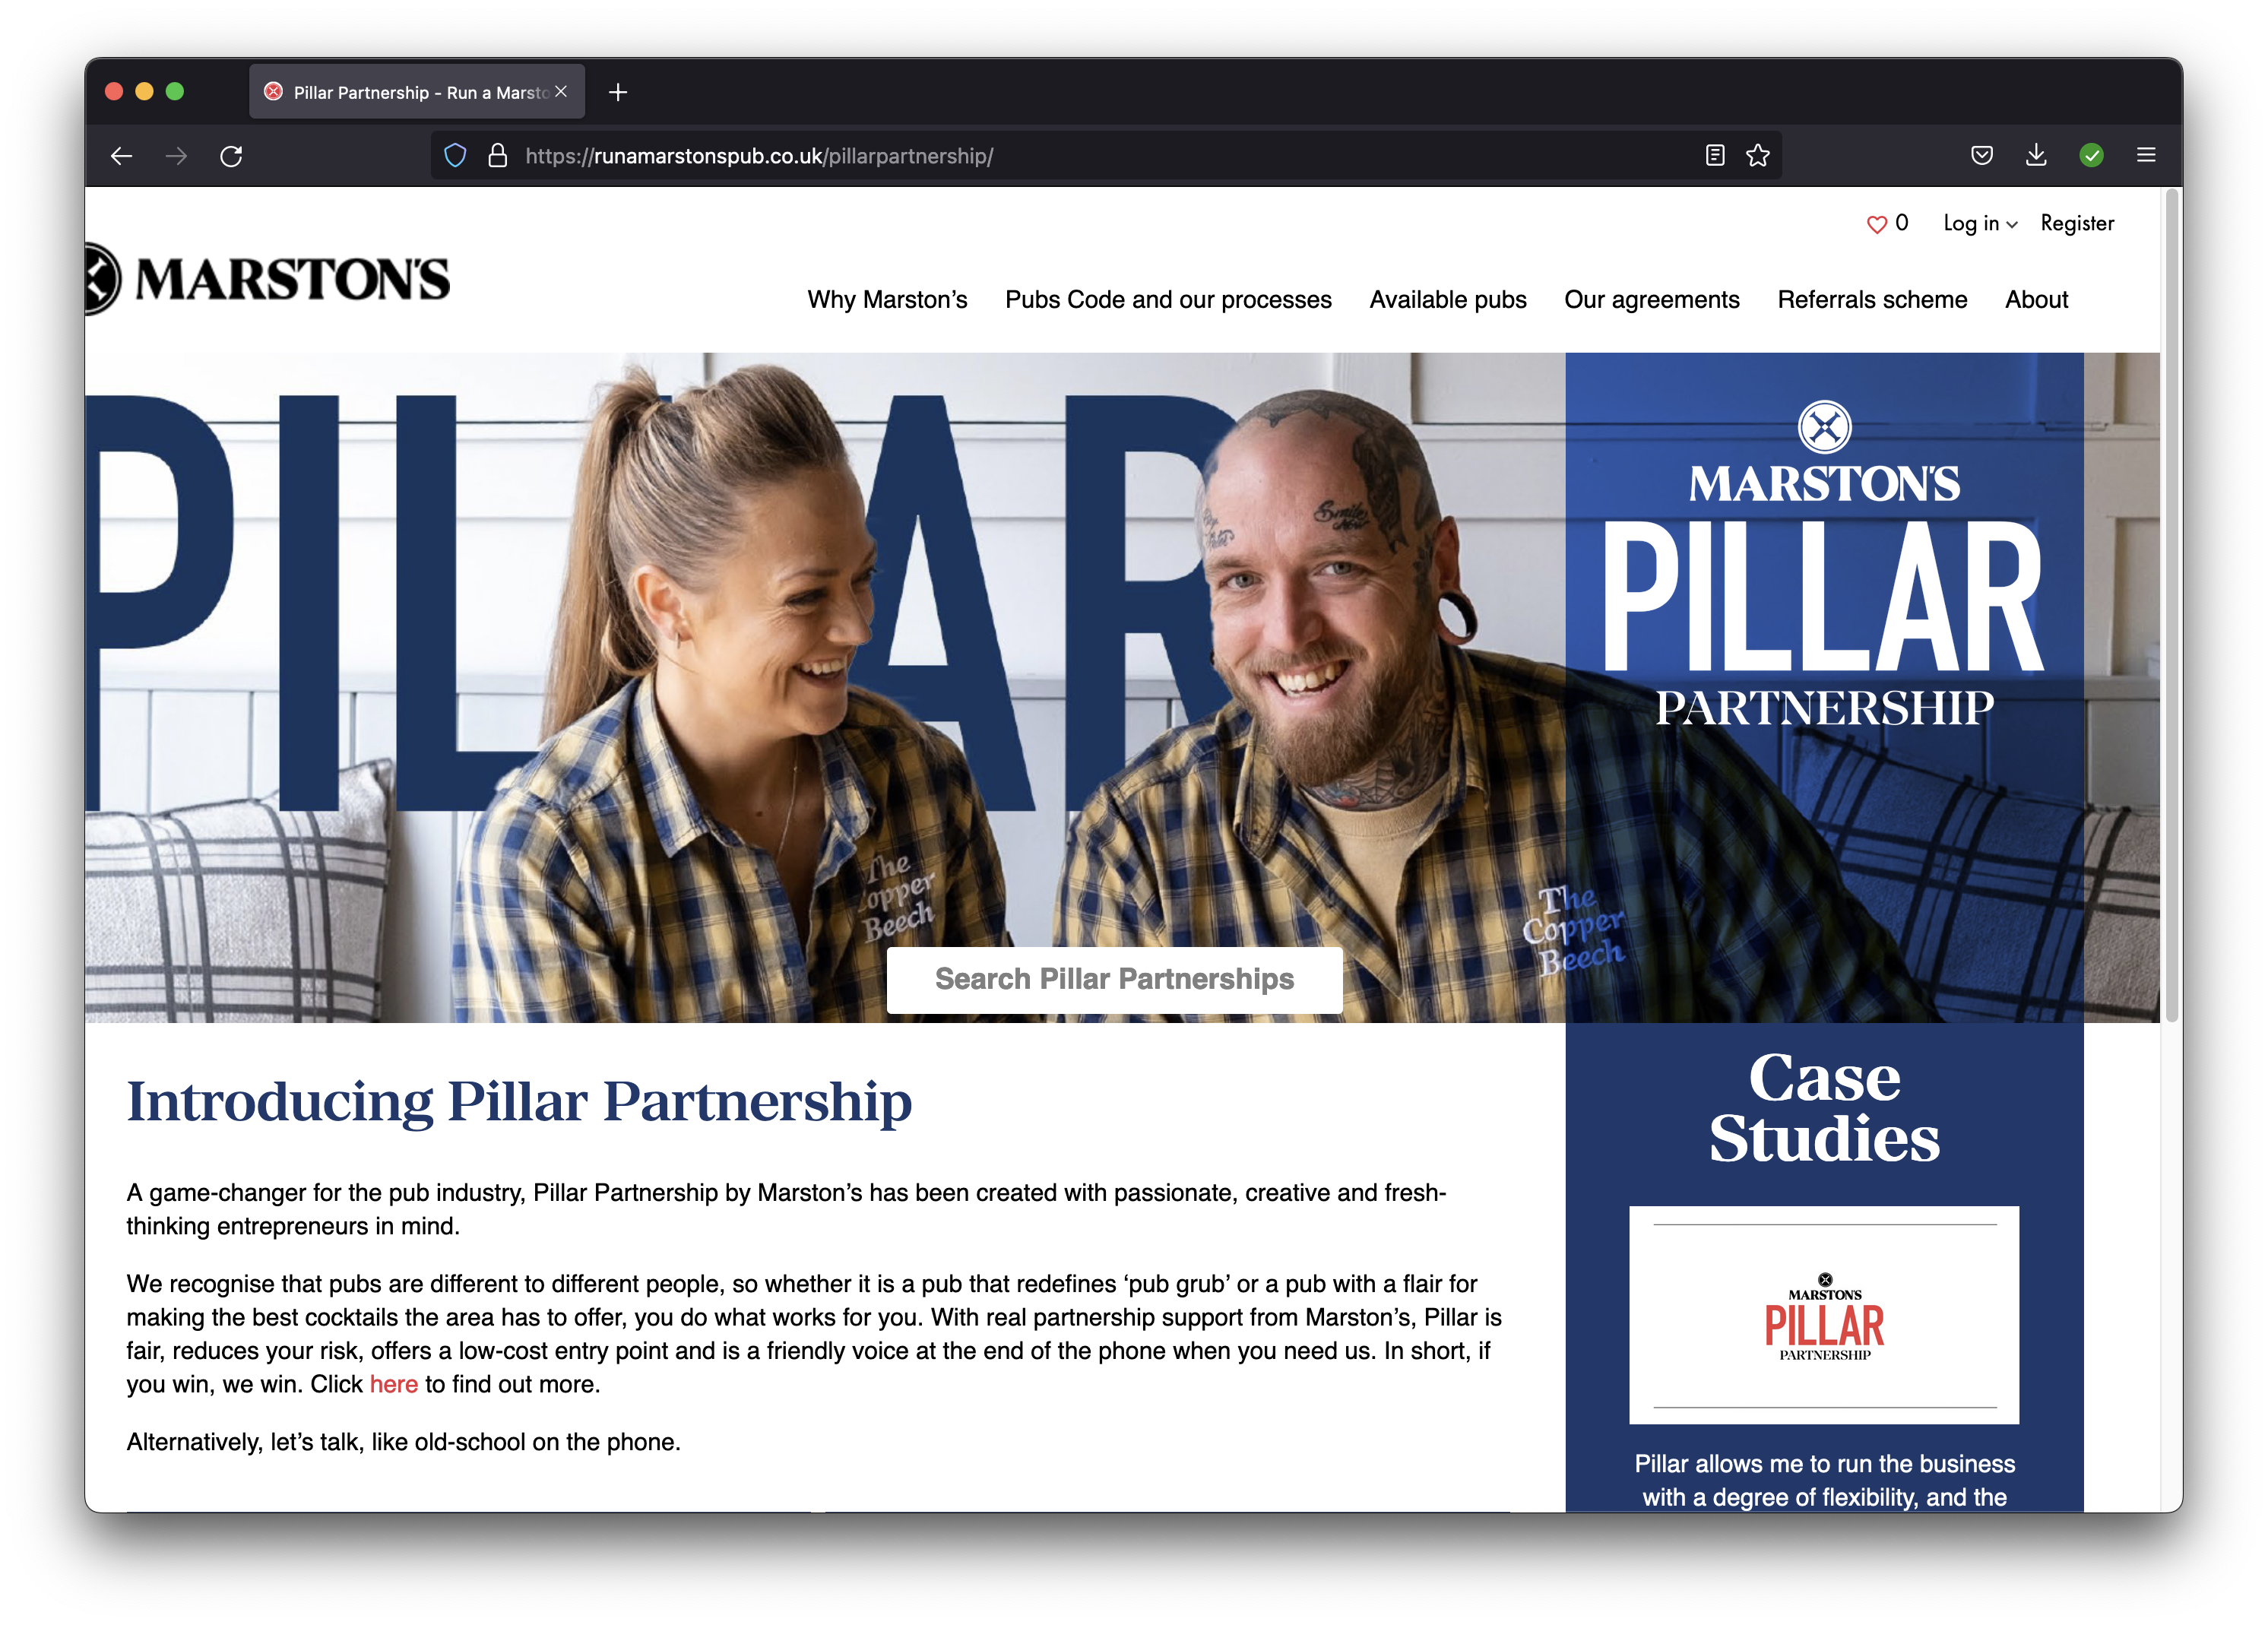This screenshot has height=1625, width=2268.
Task: Click the Pillar Partnership case study thumbnail
Action: pyautogui.click(x=1824, y=1315)
